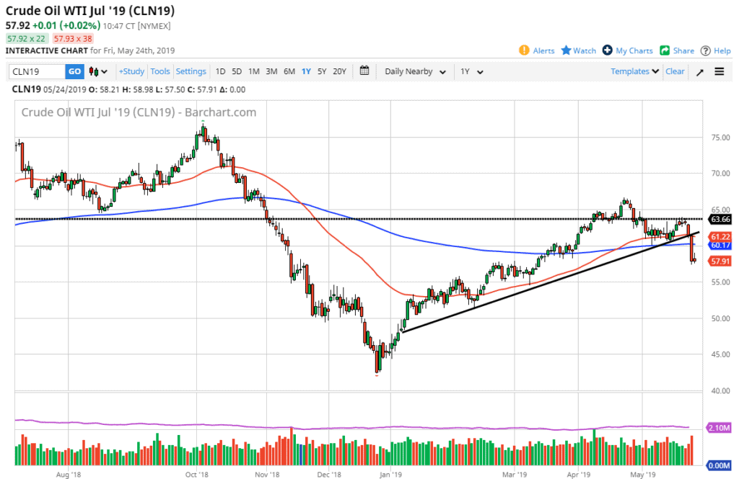
Task: Pop out chart with arrow icon
Action: click(699, 72)
